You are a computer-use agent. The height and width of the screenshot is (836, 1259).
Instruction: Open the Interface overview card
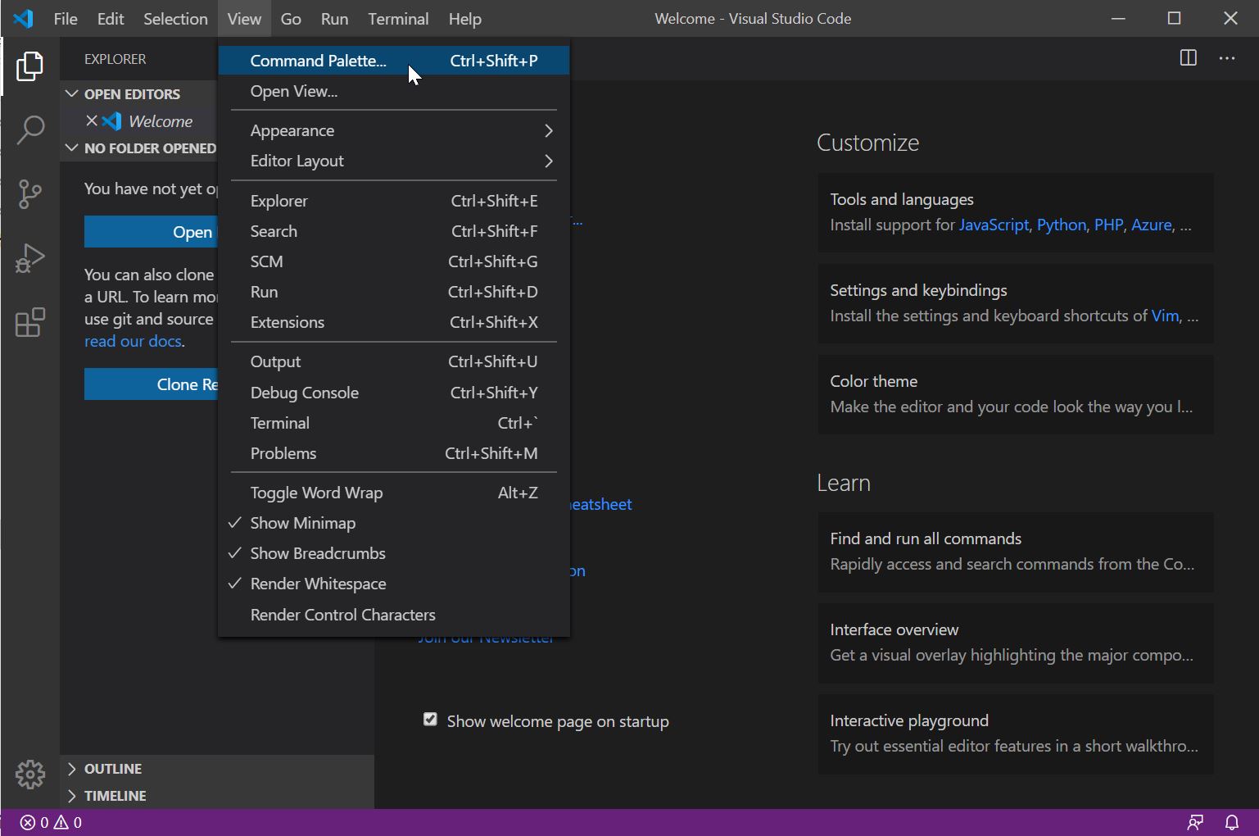coord(1015,643)
